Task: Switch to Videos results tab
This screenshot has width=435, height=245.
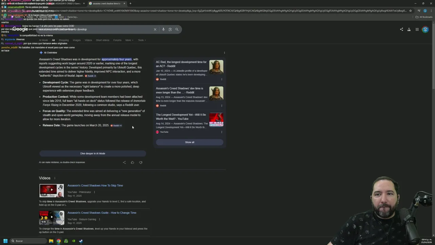Action: point(88,40)
